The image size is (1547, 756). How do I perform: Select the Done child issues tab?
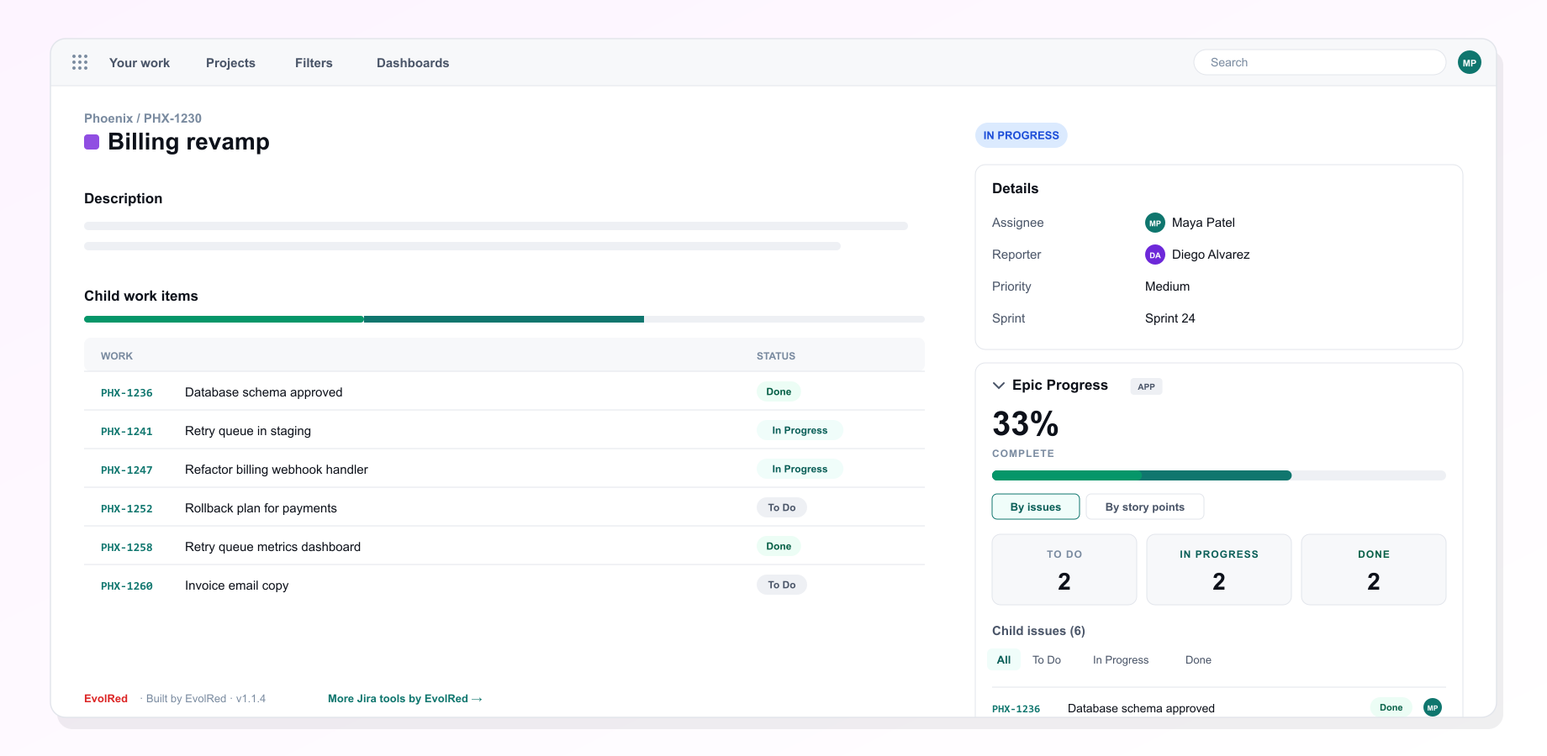pyautogui.click(x=1198, y=659)
